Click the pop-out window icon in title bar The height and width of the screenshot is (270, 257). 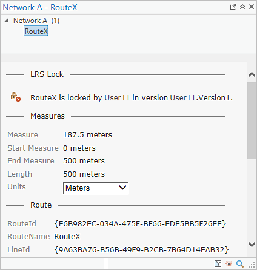(x=233, y=7)
